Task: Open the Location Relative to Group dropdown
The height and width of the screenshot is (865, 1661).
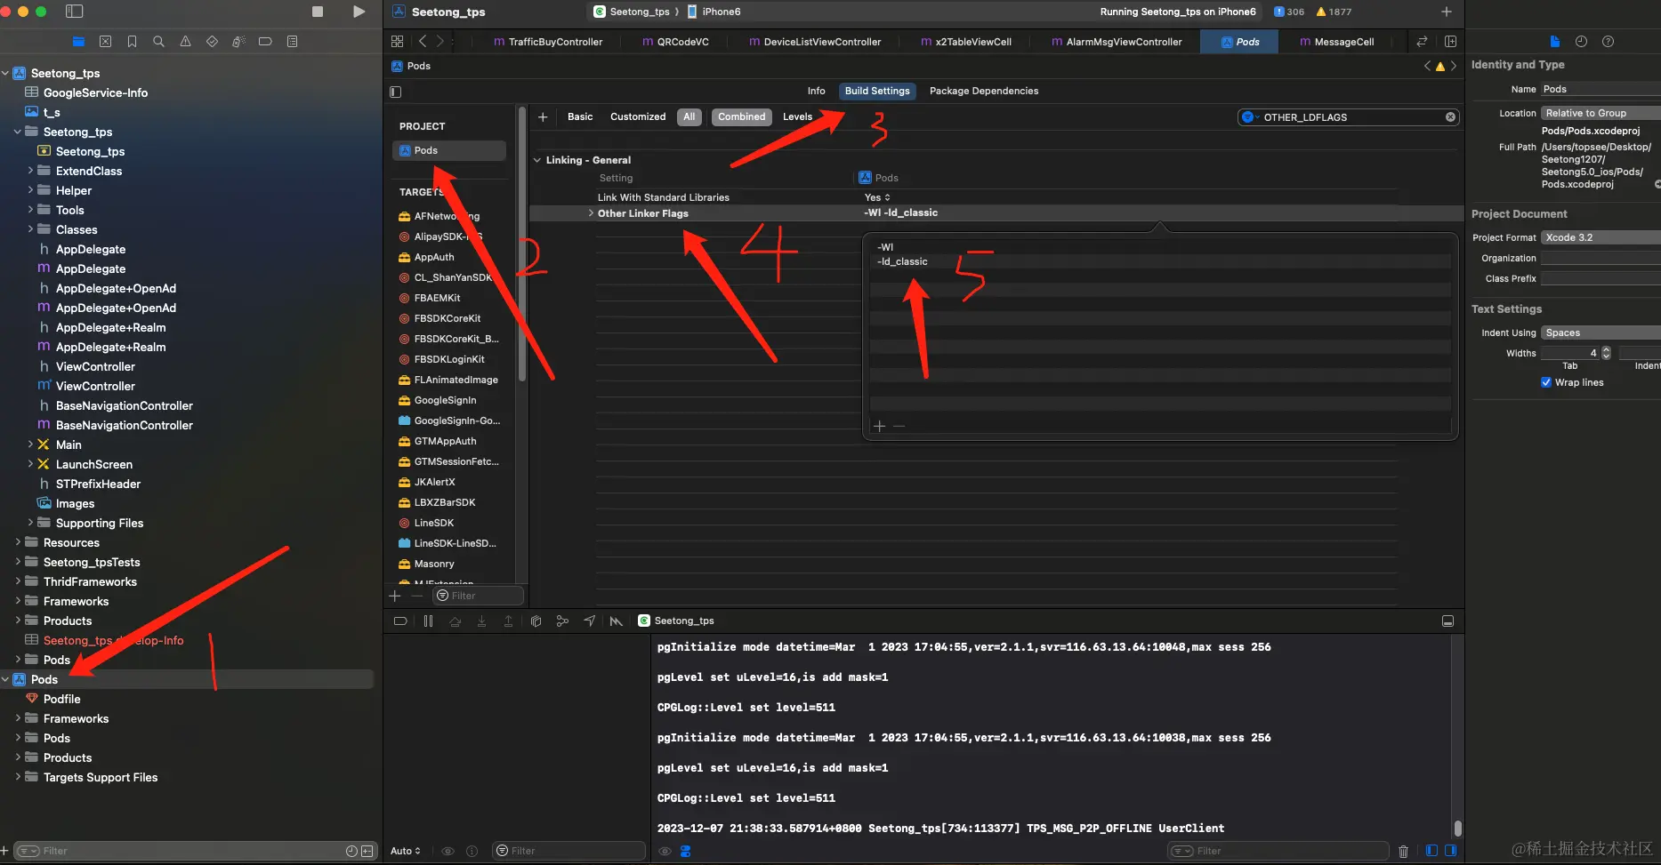Action: point(1601,113)
